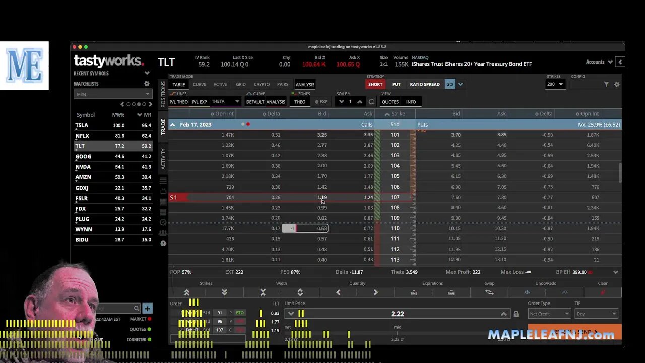Viewport: 645px width, 363px height.
Task: Open config settings gear in trade toolbar
Action: pos(616,84)
